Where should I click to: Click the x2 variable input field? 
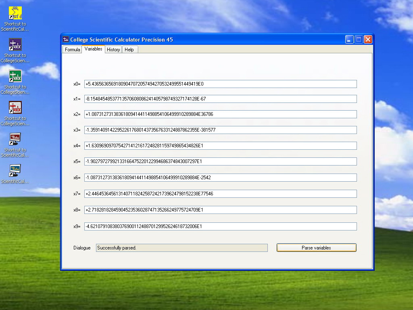point(221,114)
